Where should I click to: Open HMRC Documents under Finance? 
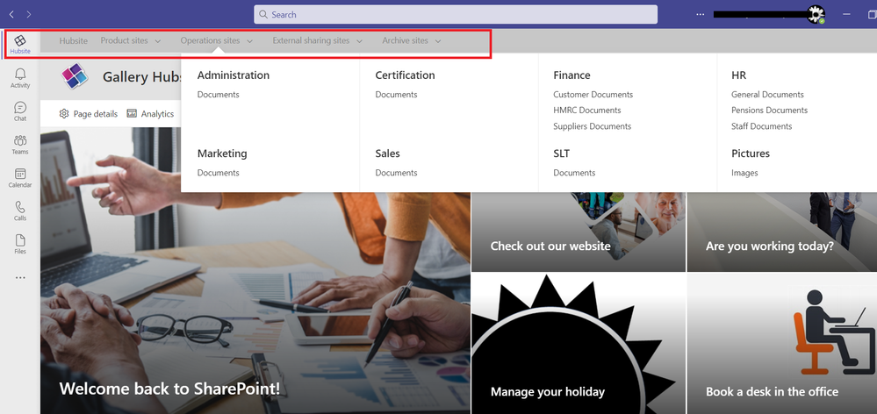586,110
